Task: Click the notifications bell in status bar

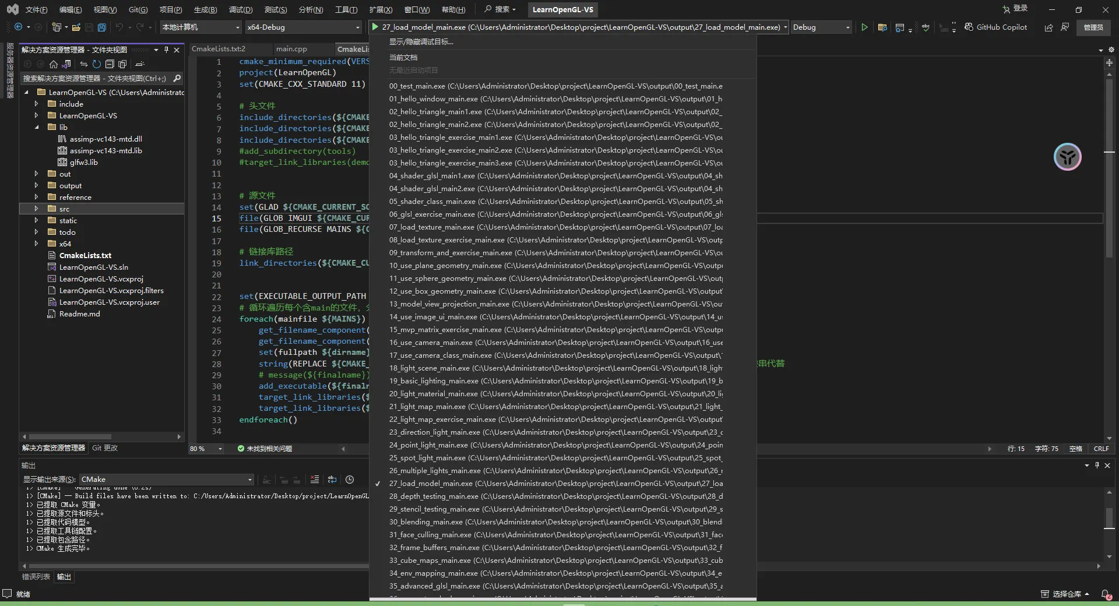Action: [x=1105, y=594]
